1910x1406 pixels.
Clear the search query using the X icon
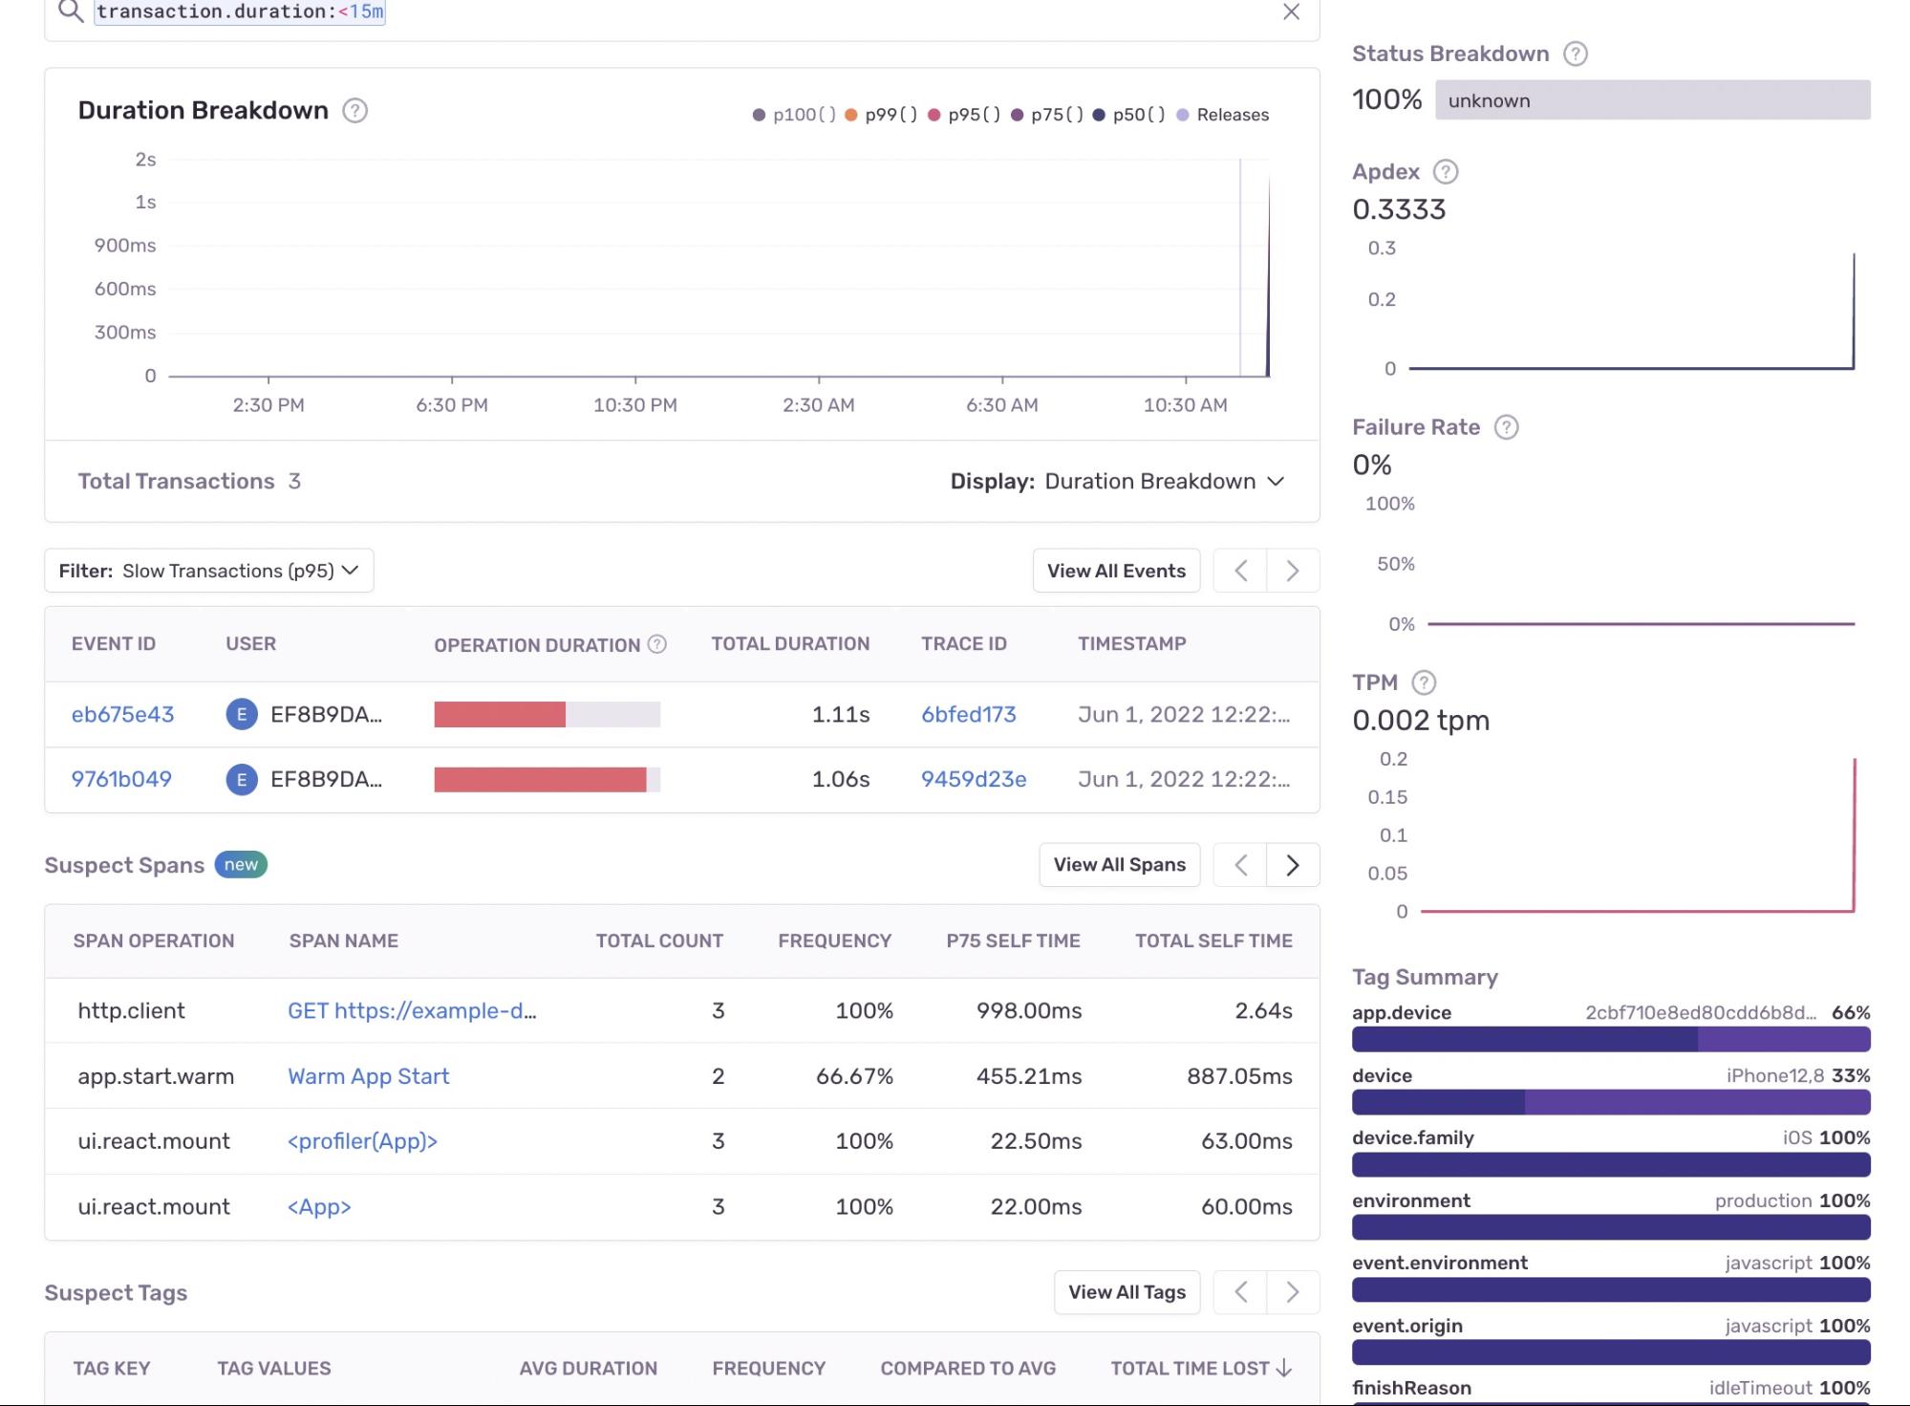tap(1292, 13)
